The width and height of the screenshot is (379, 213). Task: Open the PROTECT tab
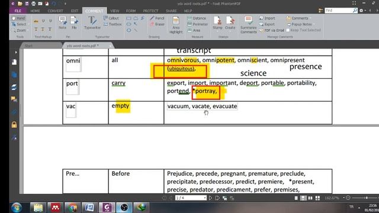click(150, 11)
